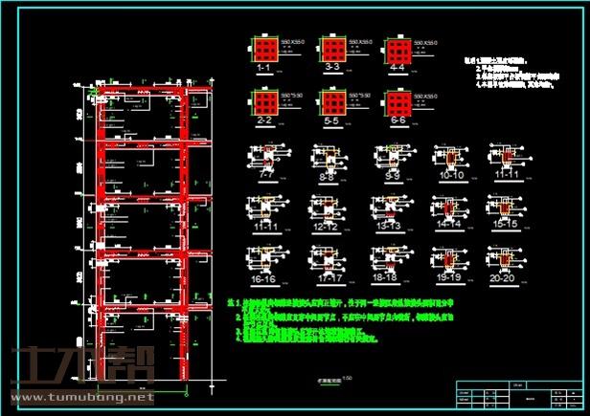Select the drawing title block table
Image resolution: width=590 pixels, height=416 pixels.
point(517,394)
